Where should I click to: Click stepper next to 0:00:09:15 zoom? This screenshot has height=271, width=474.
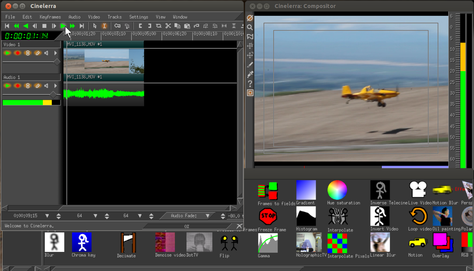(58, 216)
